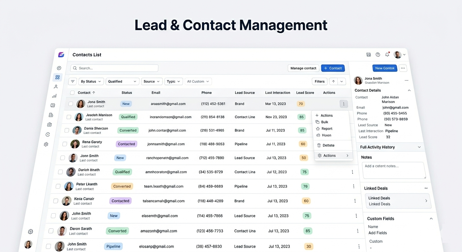Click the filter icon next to By Status

pyautogui.click(x=72, y=81)
